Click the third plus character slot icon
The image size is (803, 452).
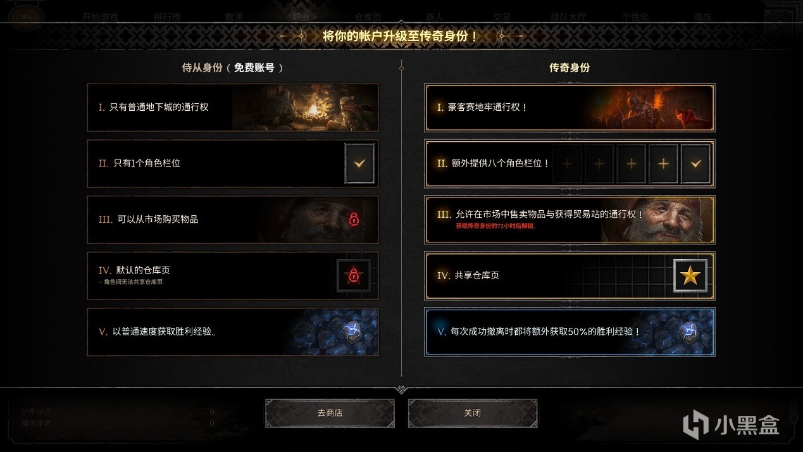click(x=631, y=164)
